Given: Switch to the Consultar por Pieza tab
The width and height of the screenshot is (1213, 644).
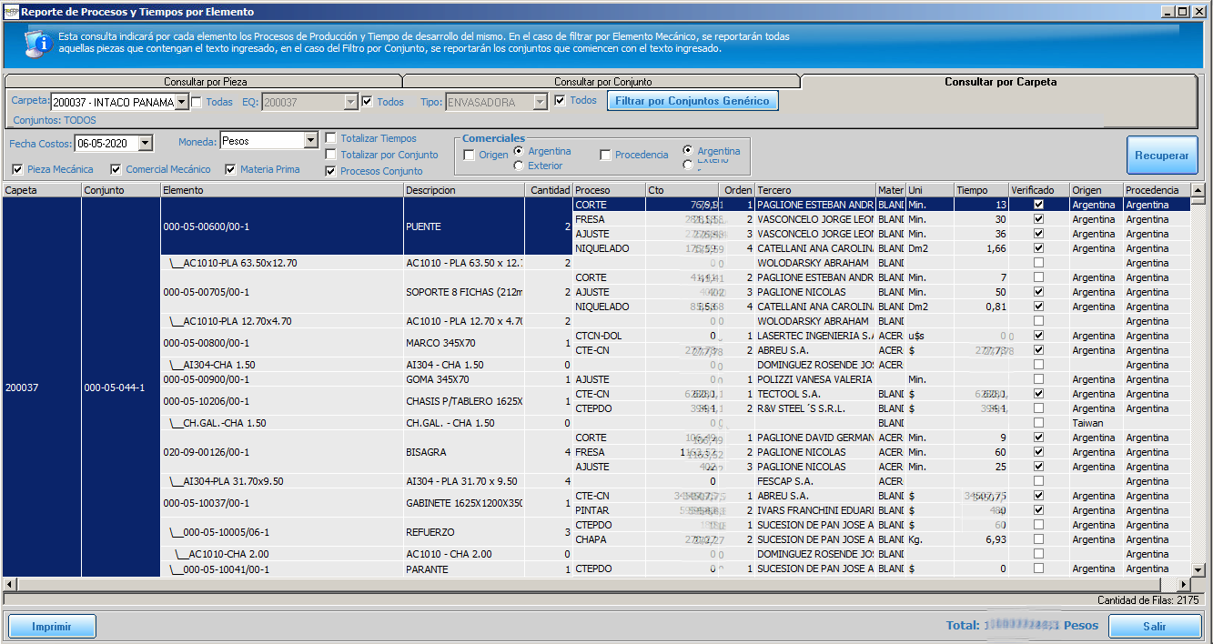Looking at the screenshot, I should pos(205,82).
